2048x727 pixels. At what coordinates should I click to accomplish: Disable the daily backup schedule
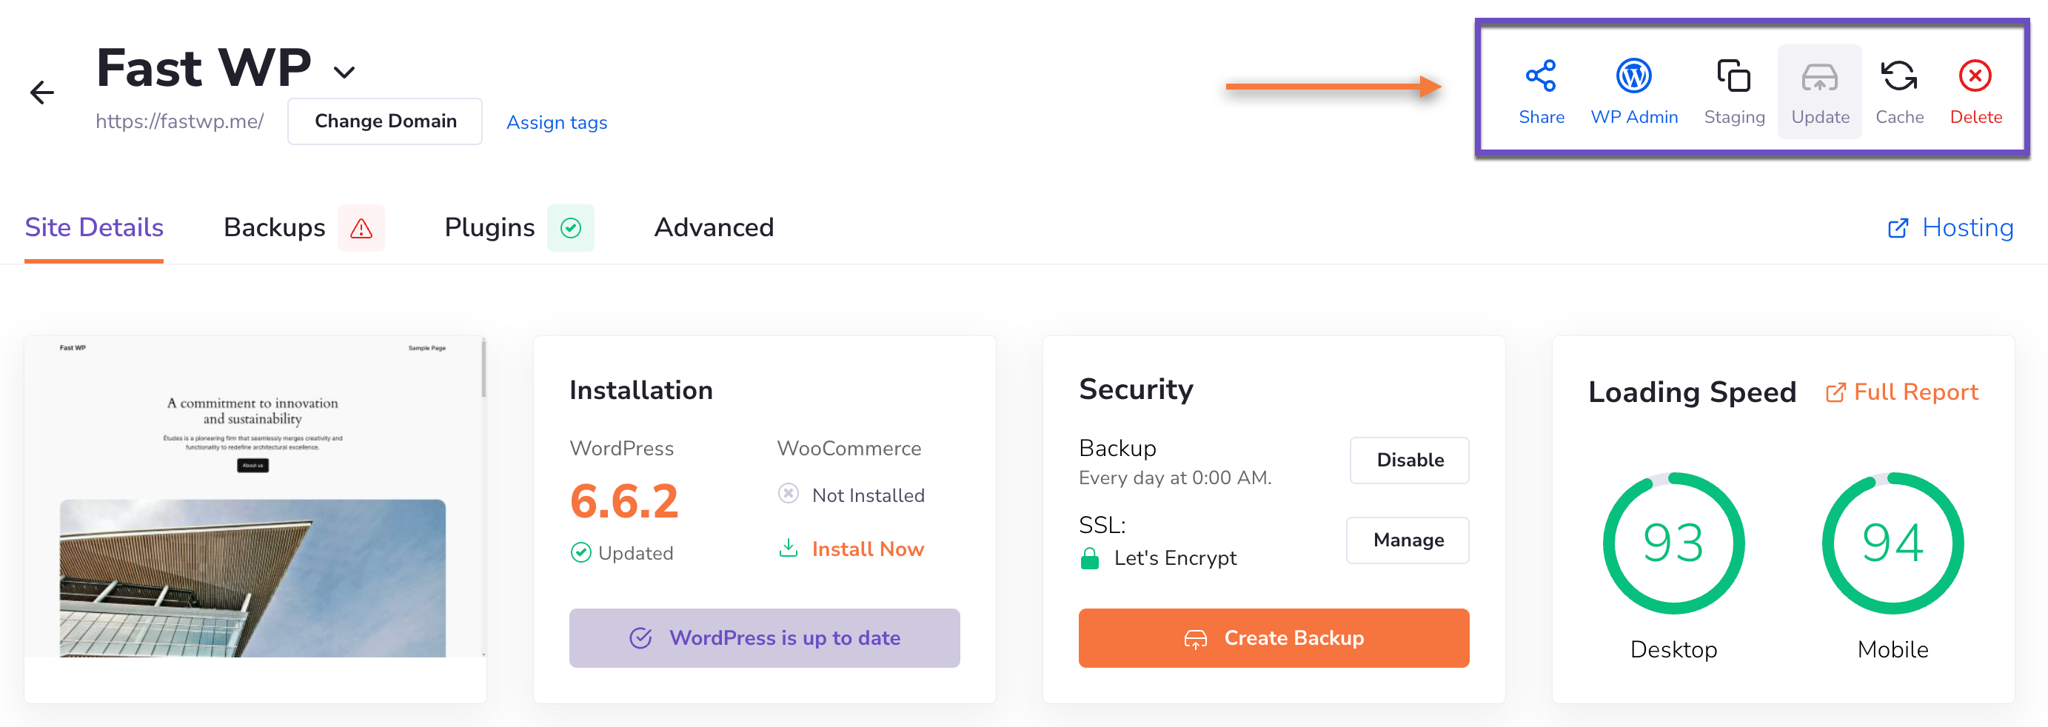[x=1409, y=460]
